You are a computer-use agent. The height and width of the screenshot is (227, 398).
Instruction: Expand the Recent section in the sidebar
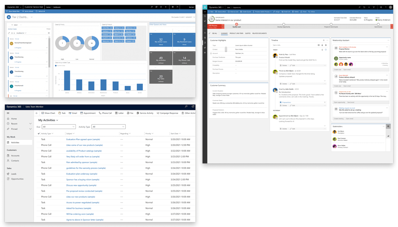(x=30, y=124)
